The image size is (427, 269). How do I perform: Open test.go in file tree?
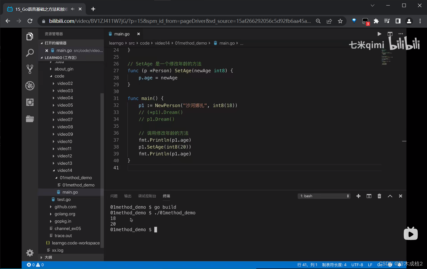tap(64, 199)
